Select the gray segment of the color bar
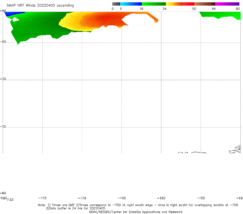Viewport: 243px width, 214px height. (x=116, y=4)
